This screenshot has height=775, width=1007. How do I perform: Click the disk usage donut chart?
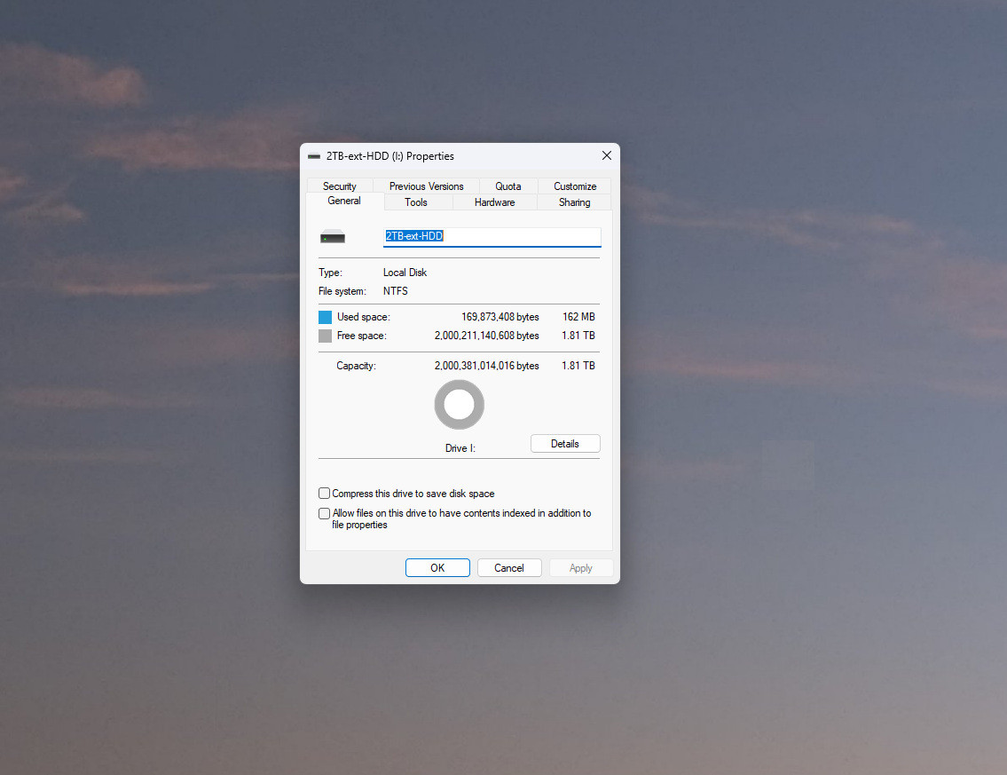tap(460, 404)
